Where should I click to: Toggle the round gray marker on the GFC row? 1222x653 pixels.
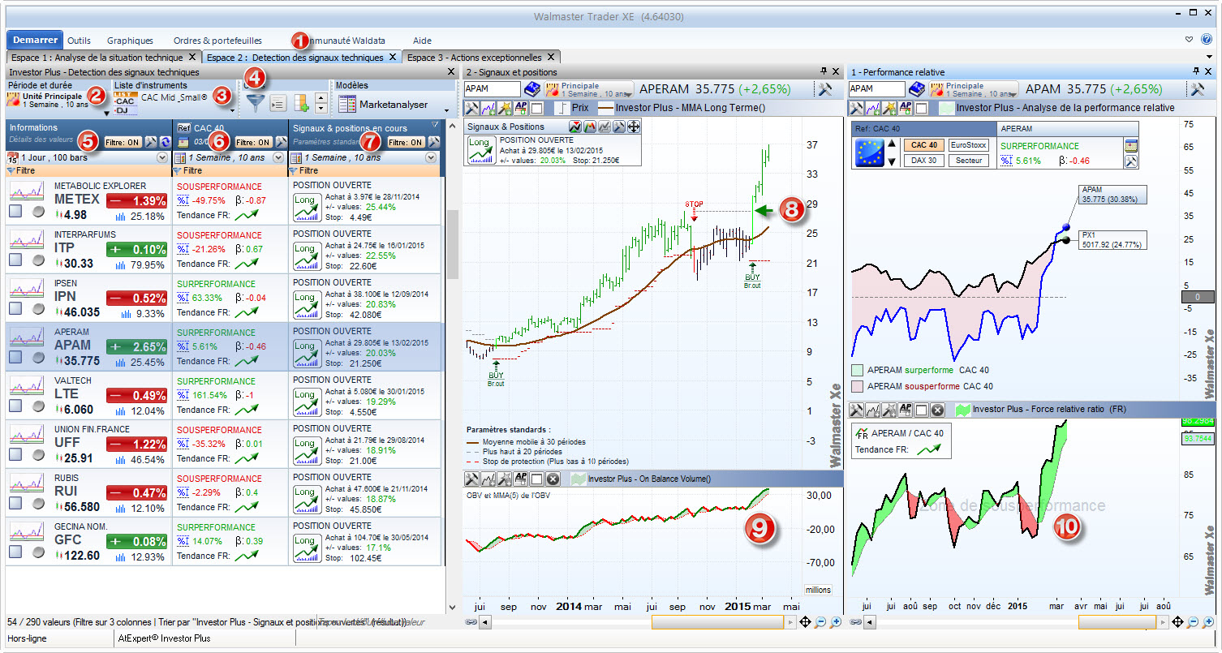coord(38,552)
